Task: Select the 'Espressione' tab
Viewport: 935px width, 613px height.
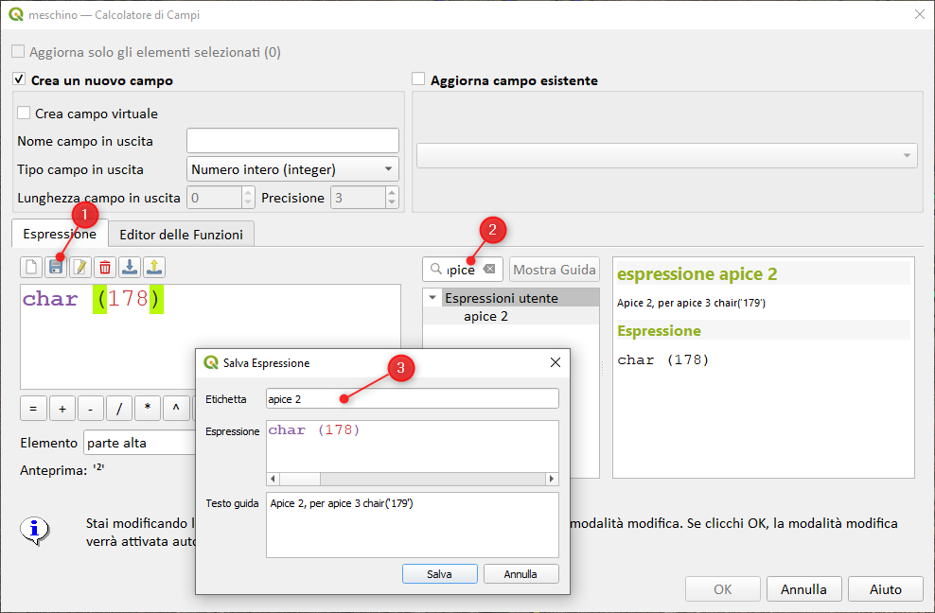Action: [59, 235]
